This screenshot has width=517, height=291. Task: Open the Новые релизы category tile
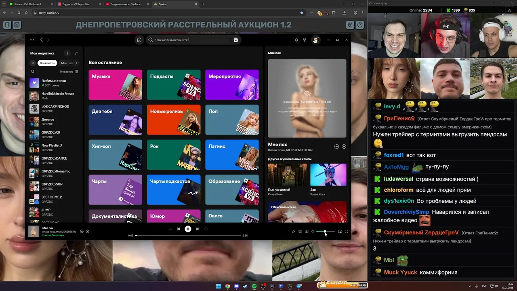[x=174, y=120]
